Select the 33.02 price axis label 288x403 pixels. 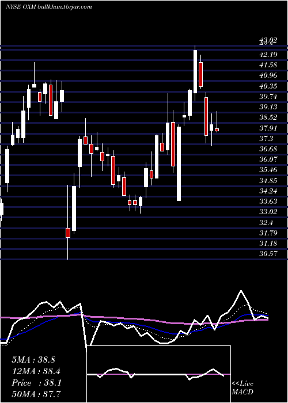[268, 212]
